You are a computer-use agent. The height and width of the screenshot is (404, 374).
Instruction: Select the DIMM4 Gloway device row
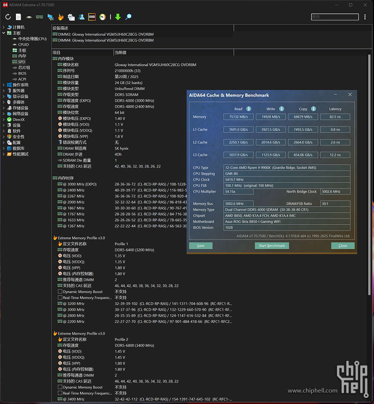(143, 40)
